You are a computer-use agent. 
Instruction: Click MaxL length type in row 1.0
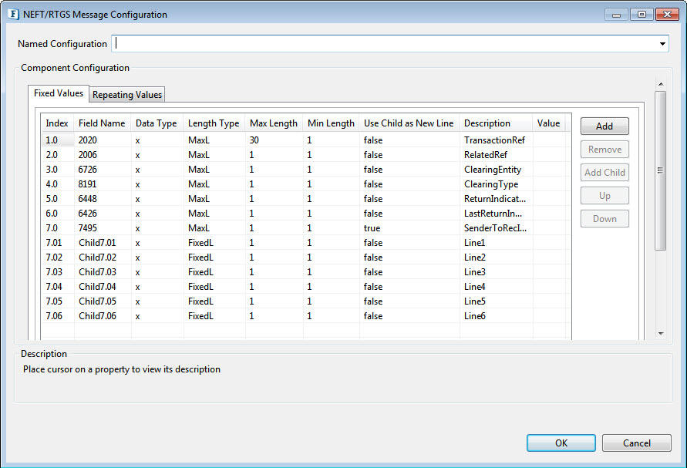(199, 140)
